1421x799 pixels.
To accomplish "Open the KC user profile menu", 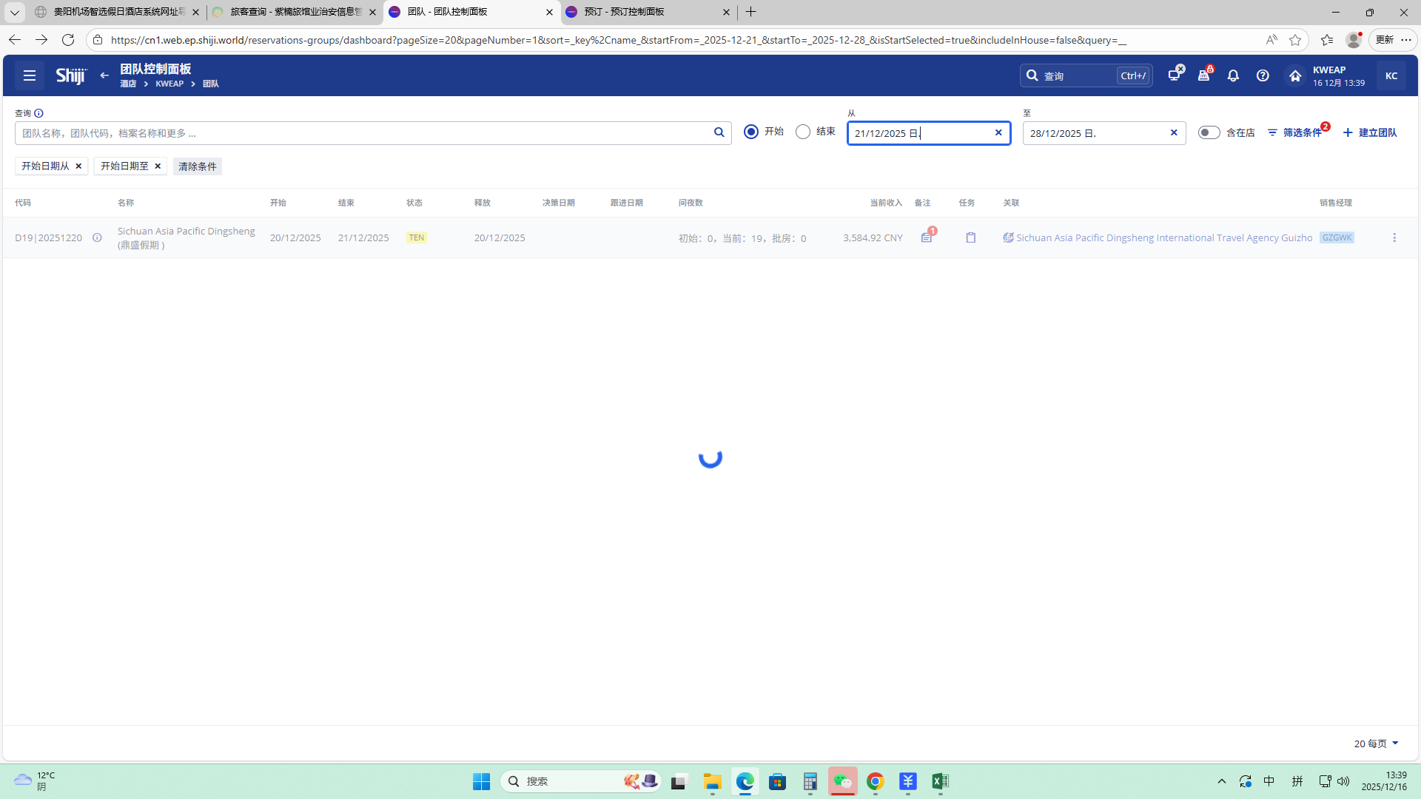I will coord(1391,75).
